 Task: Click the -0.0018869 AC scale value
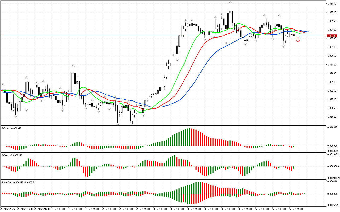332,178
